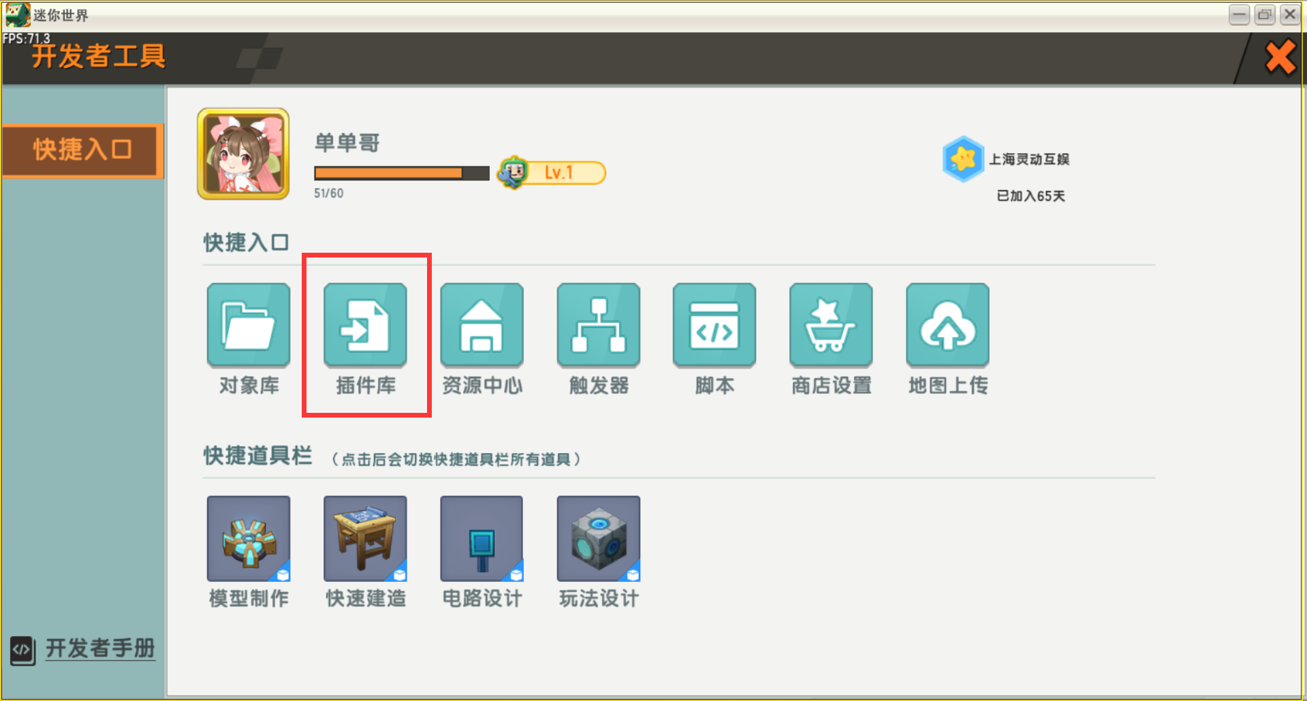Viewport: 1307px width, 701px height.
Task: Select the 模型制作 model-making toolbar item
Action: tap(249, 538)
